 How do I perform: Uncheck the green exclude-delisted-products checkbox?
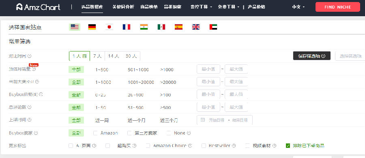(288, 146)
